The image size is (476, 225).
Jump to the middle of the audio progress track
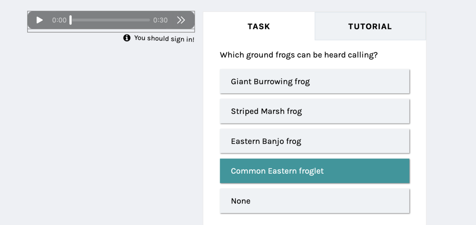point(110,20)
